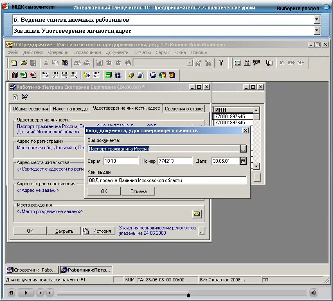Click the СЧЕТ invoice icon
The image size is (333, 301).
point(55,75)
